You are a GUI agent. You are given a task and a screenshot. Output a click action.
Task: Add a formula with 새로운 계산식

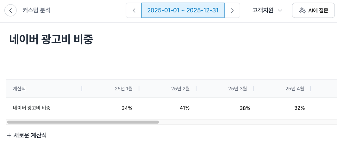click(27, 135)
